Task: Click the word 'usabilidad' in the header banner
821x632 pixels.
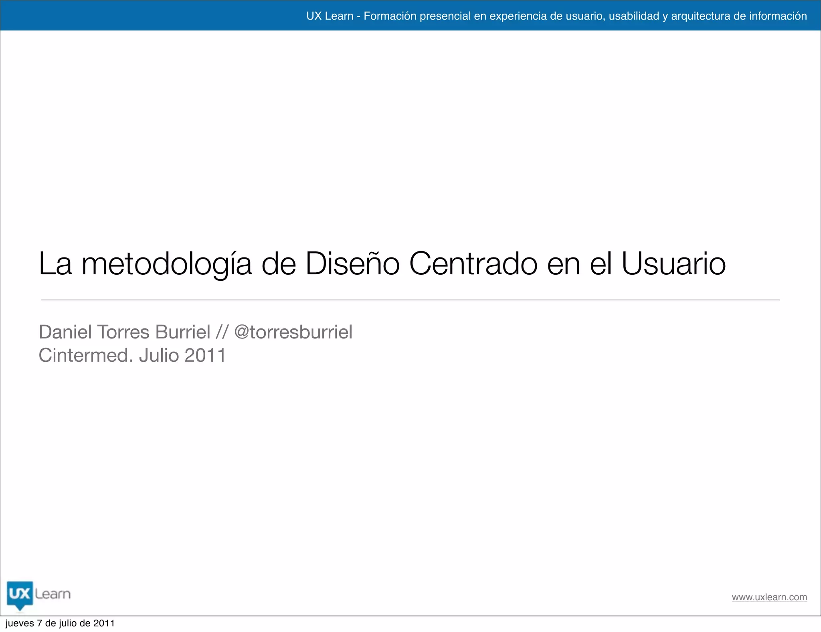Action: pos(633,16)
